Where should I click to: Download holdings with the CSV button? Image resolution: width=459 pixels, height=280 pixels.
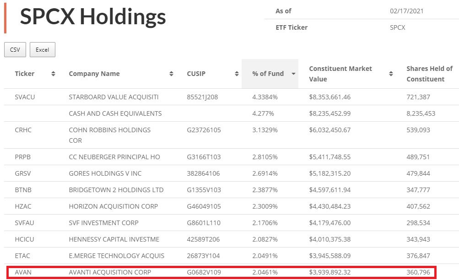pos(15,50)
